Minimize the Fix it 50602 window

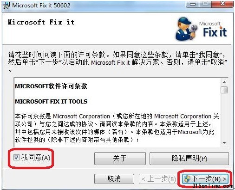click(193, 4)
